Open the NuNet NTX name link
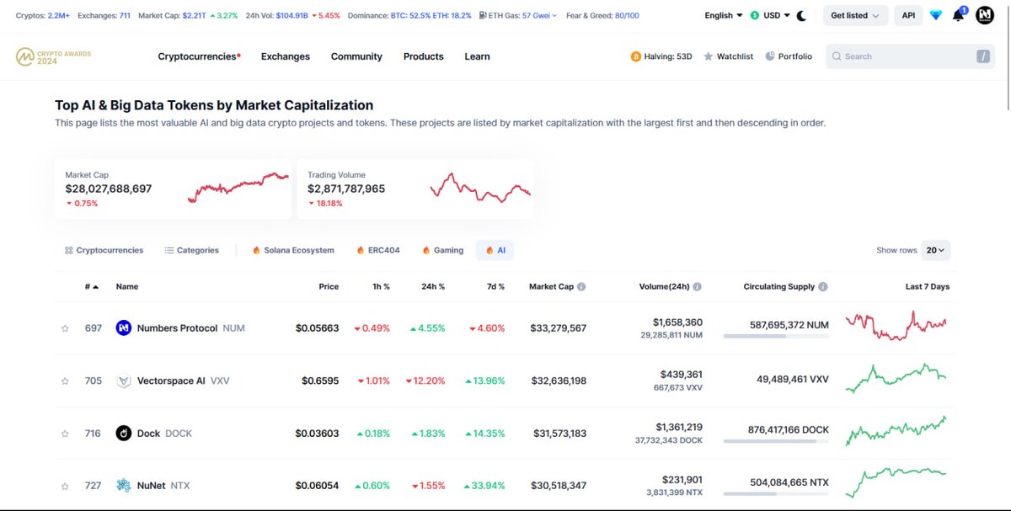The width and height of the screenshot is (1011, 511). pyautogui.click(x=163, y=486)
